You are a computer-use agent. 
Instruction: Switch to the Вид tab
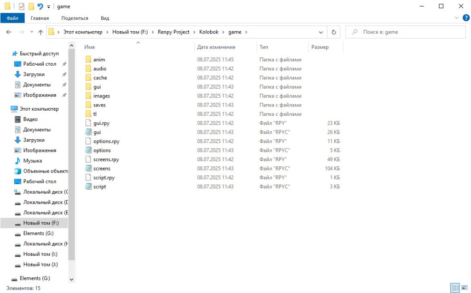point(105,18)
